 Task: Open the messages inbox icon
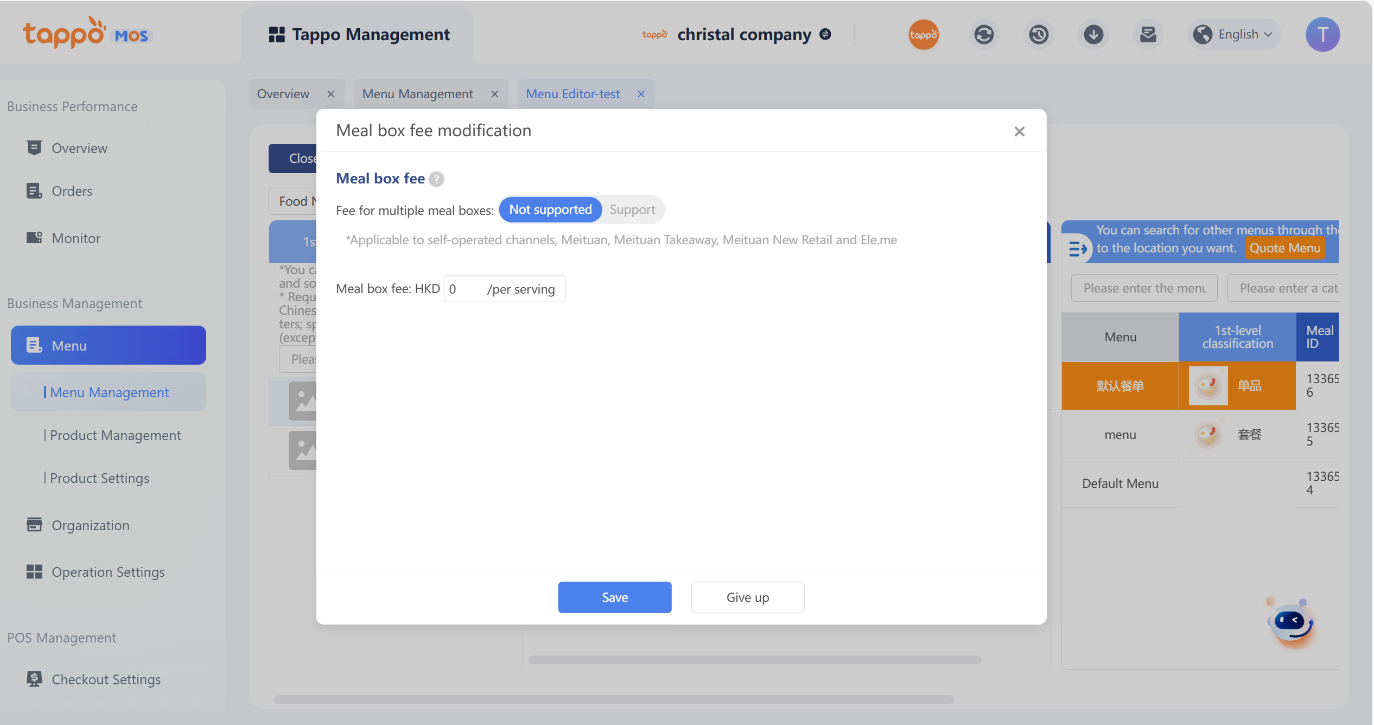point(1148,35)
